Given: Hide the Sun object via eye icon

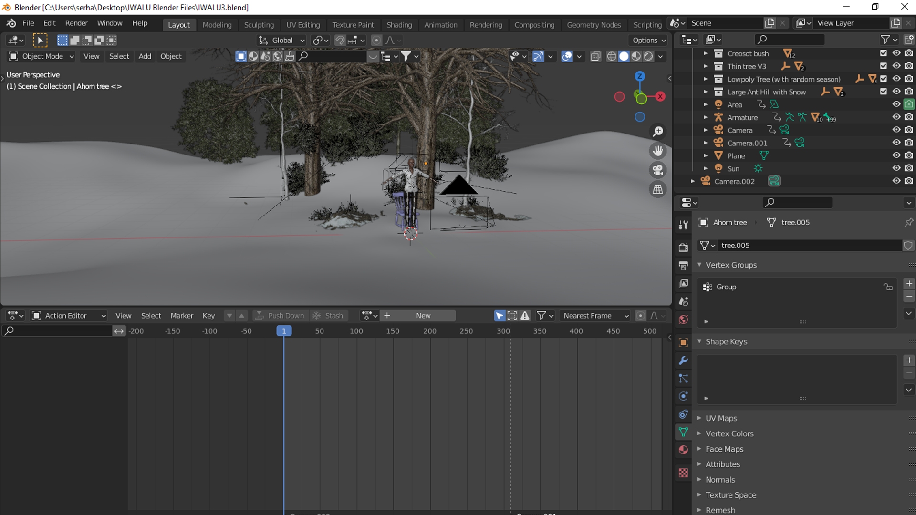Looking at the screenshot, I should click(x=896, y=168).
